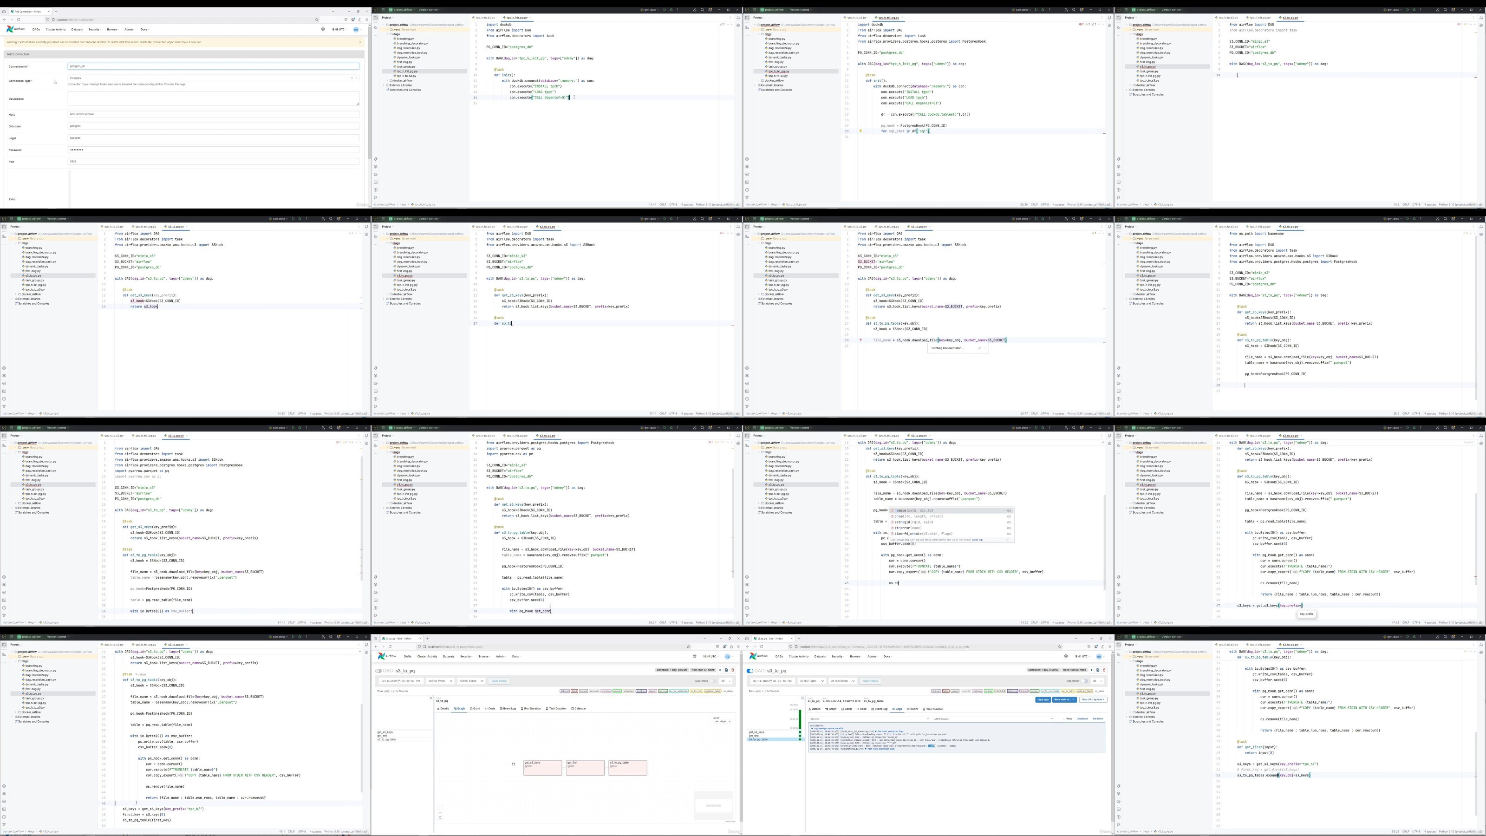Open the Event Log tab on Logs page
The image size is (1486, 836).
click(x=880, y=709)
